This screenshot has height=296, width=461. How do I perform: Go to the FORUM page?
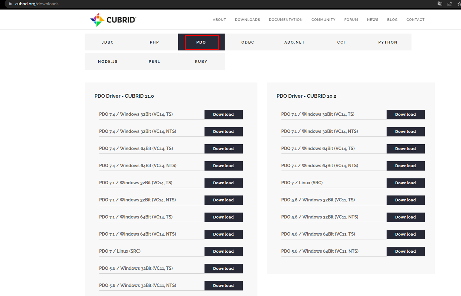(x=351, y=20)
